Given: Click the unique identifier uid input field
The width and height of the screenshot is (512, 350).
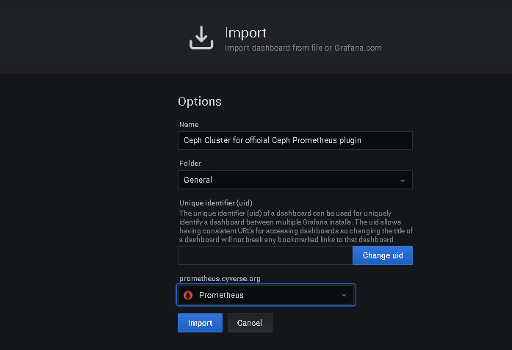Looking at the screenshot, I should [265, 255].
